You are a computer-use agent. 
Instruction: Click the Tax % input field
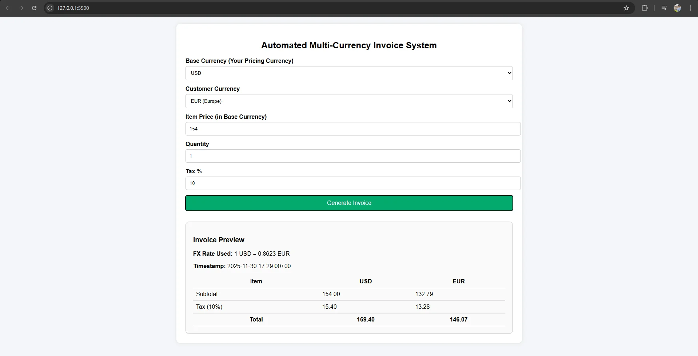click(353, 183)
